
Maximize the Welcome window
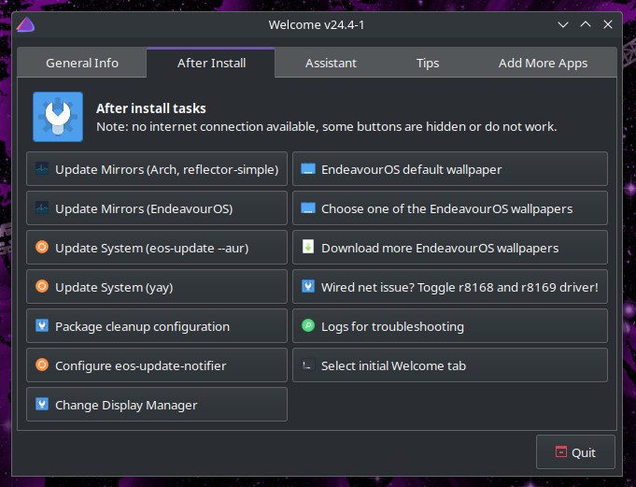pos(586,24)
